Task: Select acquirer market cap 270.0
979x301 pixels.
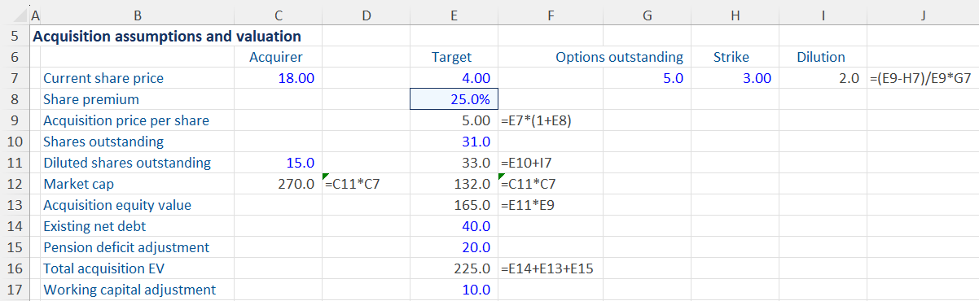Action: click(x=296, y=184)
